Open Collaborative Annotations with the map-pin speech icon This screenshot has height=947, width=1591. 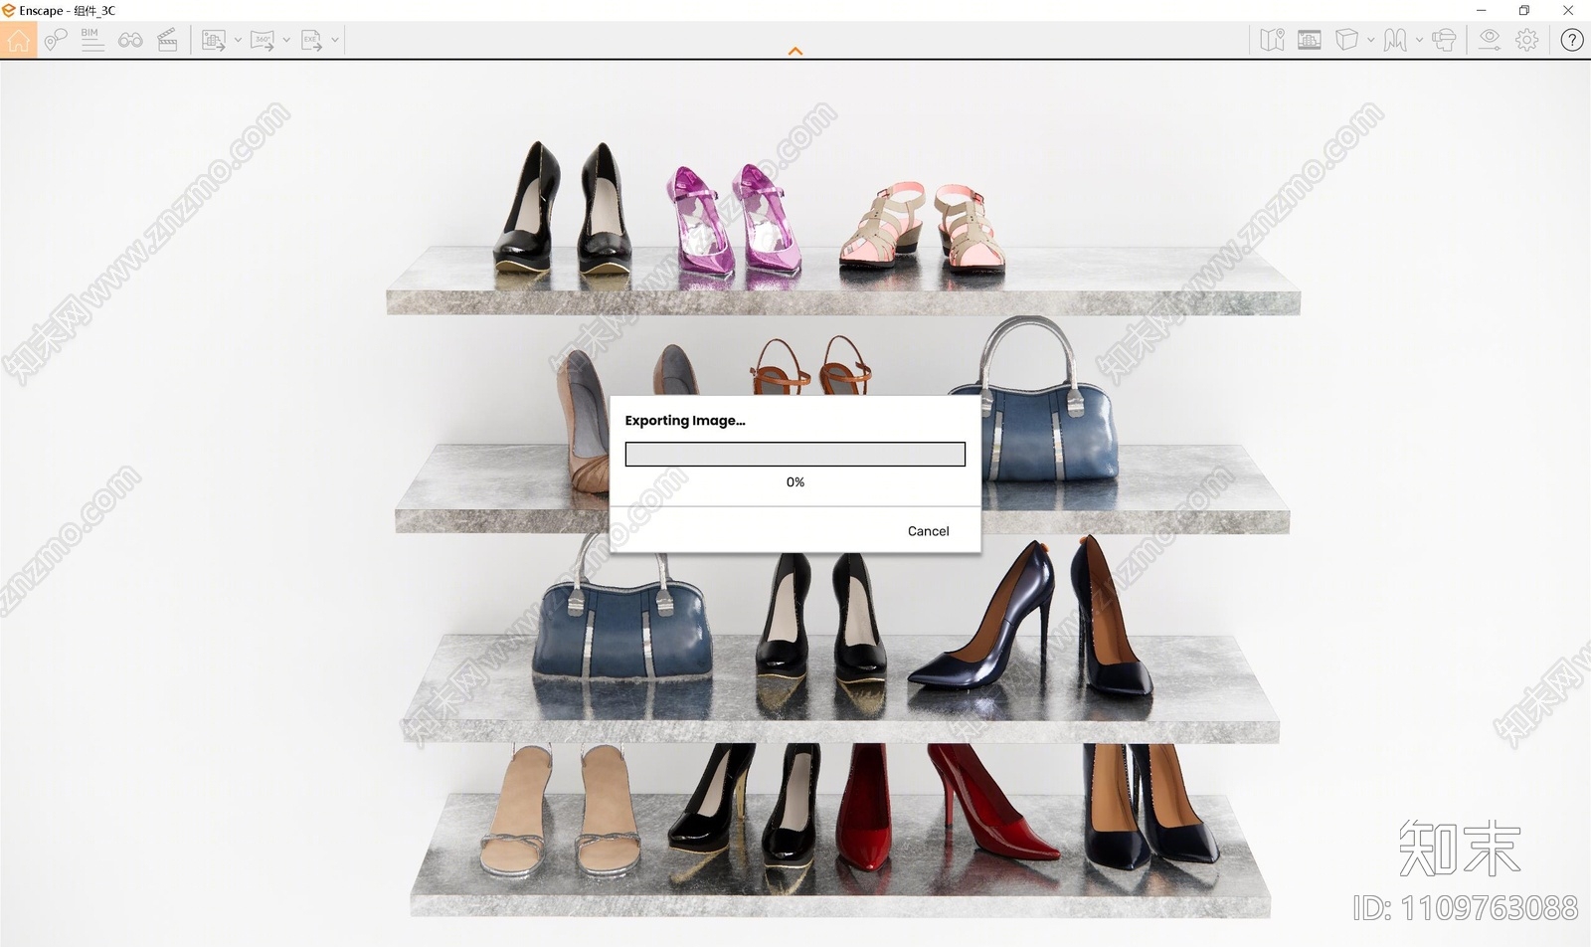coord(56,40)
